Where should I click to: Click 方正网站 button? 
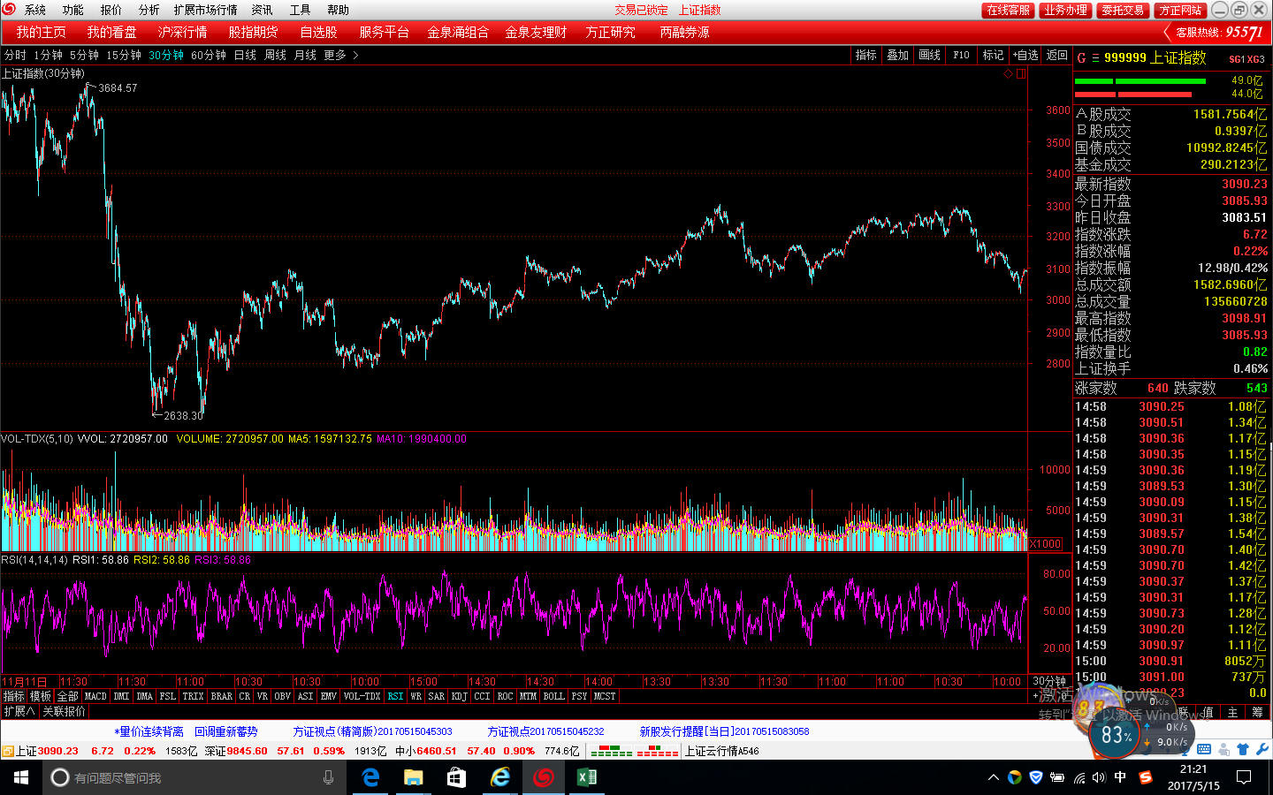[1180, 11]
